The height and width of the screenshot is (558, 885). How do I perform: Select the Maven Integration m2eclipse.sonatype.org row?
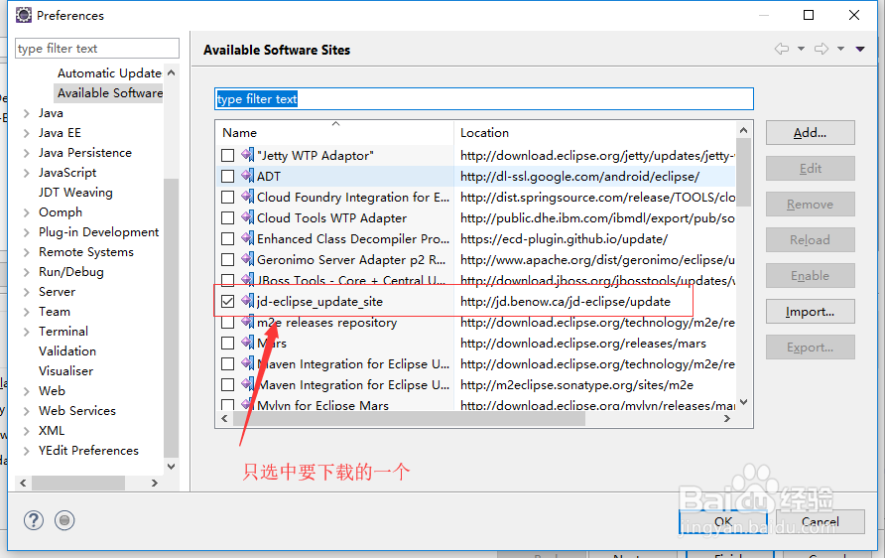point(476,384)
